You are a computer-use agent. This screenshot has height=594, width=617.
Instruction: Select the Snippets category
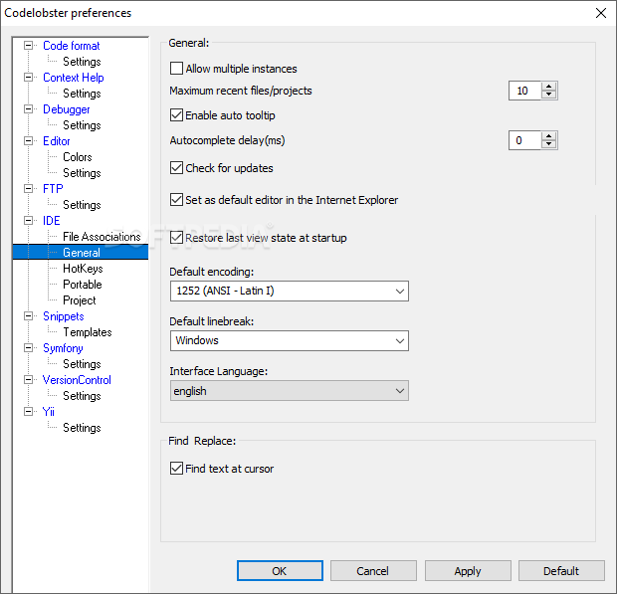(64, 316)
